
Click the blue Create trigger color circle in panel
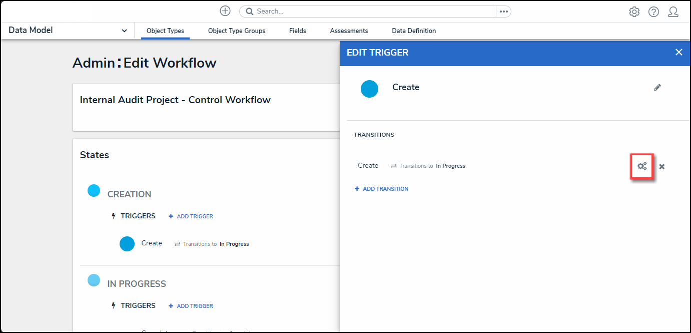pos(369,89)
